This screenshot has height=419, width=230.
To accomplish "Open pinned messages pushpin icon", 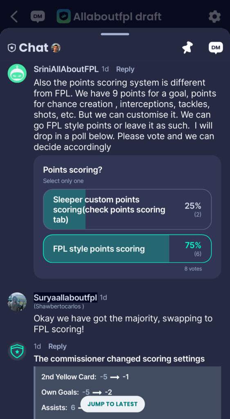I will [188, 48].
